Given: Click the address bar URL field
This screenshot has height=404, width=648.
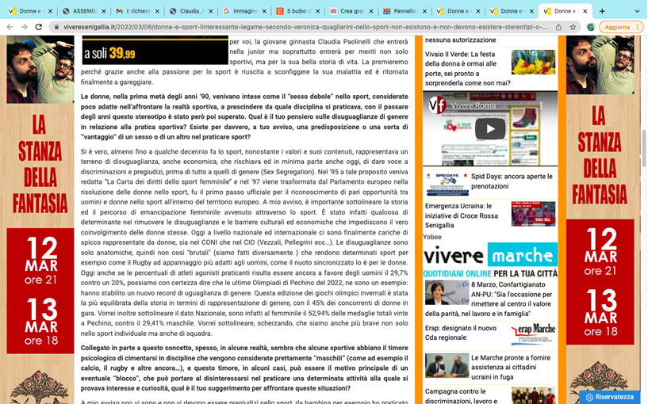Looking at the screenshot, I should click(x=301, y=27).
